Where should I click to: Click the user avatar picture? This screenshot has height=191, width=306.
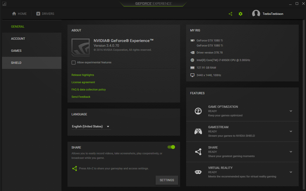pos(256,14)
